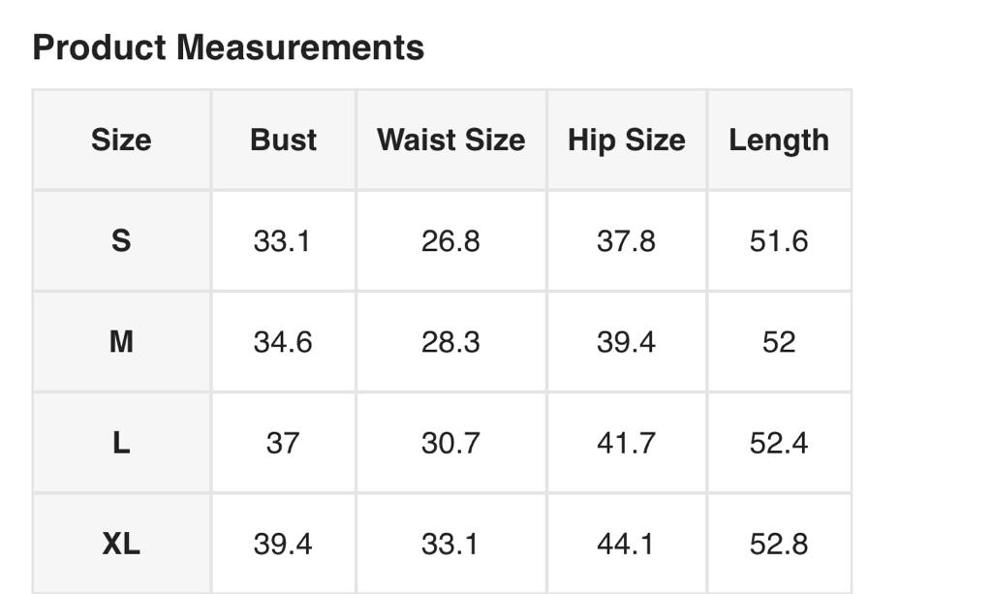Select waist value 26.8 for S
This screenshot has width=992, height=594.
[x=450, y=240]
